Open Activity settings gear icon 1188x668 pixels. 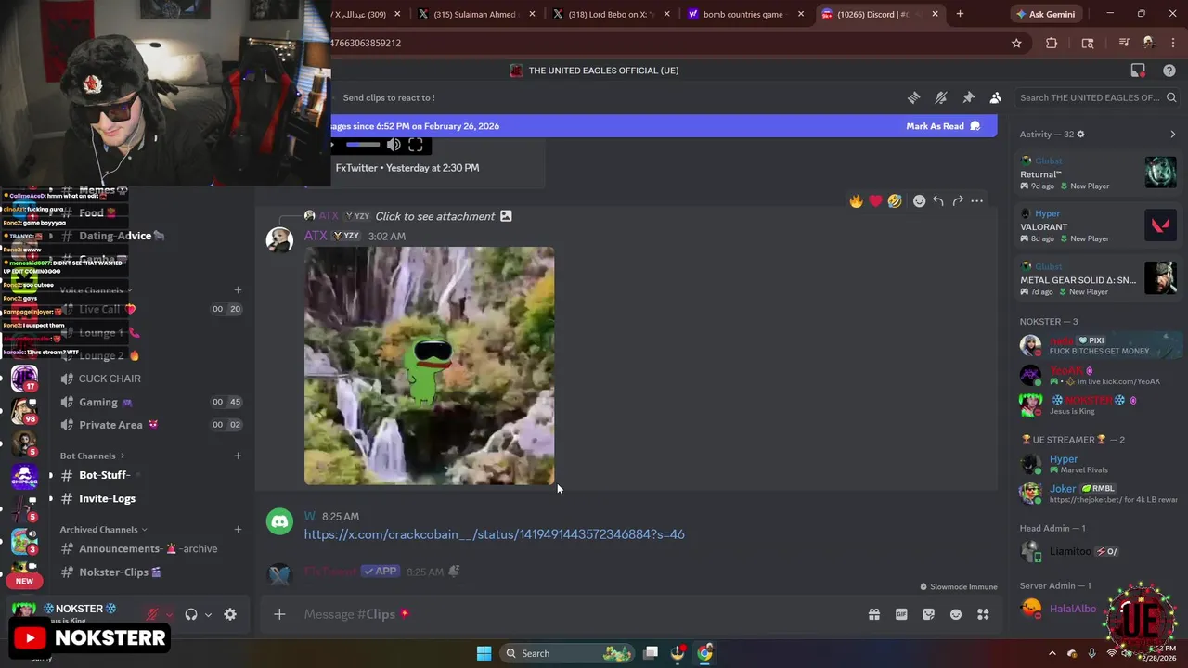coord(1080,135)
